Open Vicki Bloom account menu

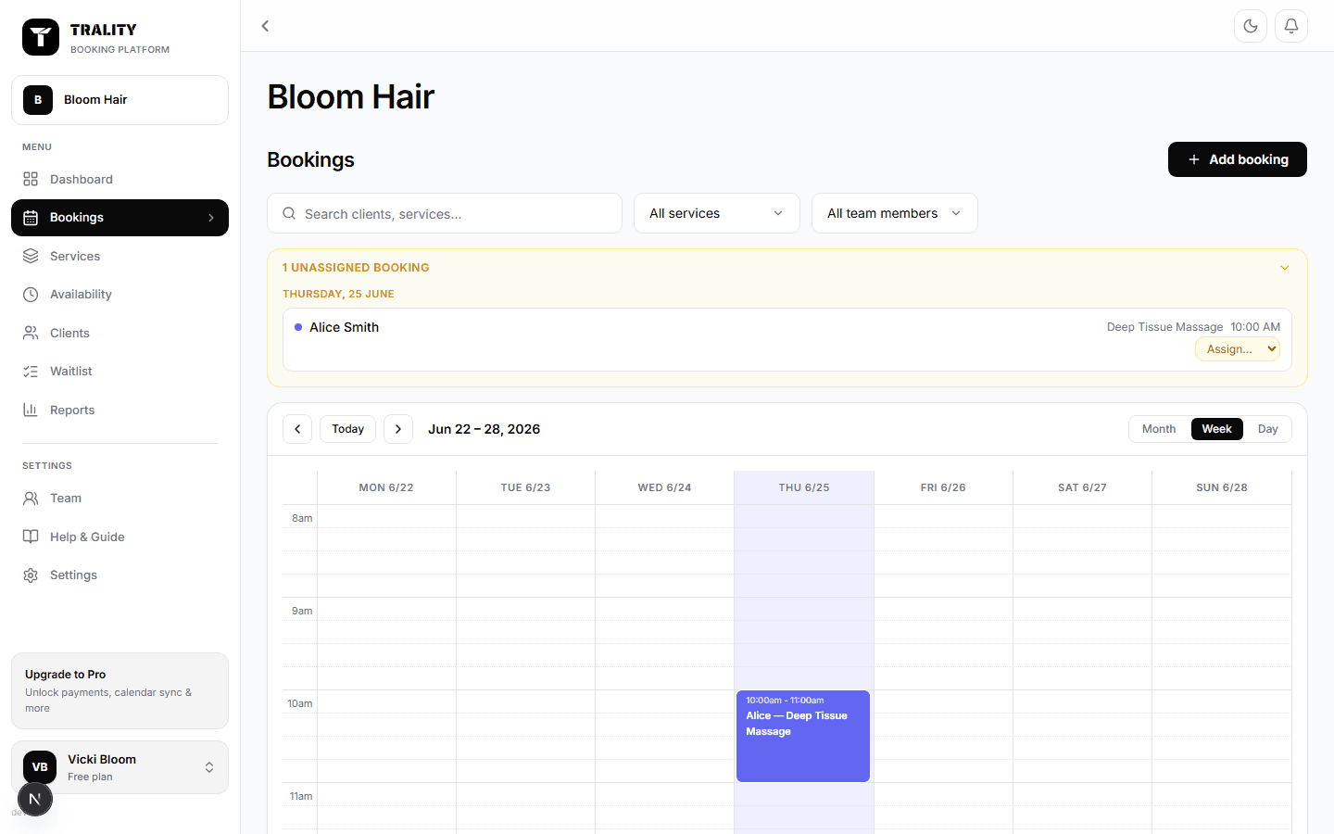[120, 767]
